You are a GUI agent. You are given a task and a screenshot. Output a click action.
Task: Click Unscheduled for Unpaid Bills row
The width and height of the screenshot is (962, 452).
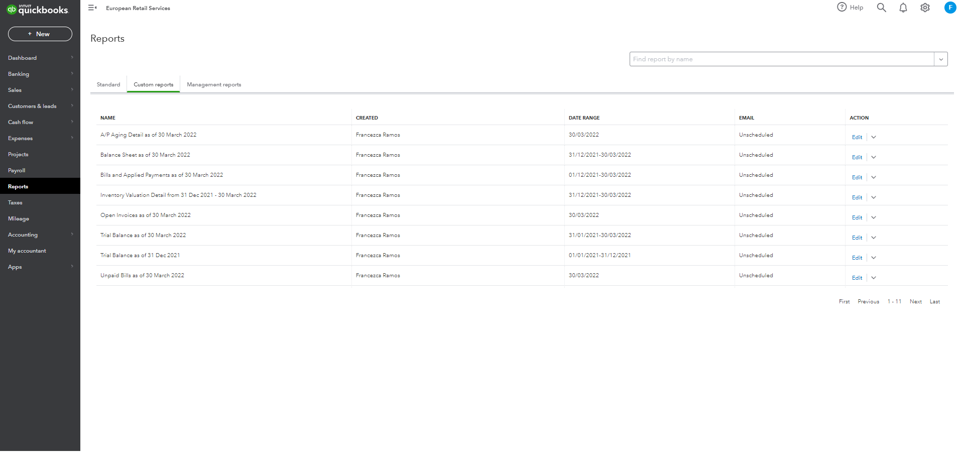[x=756, y=275]
